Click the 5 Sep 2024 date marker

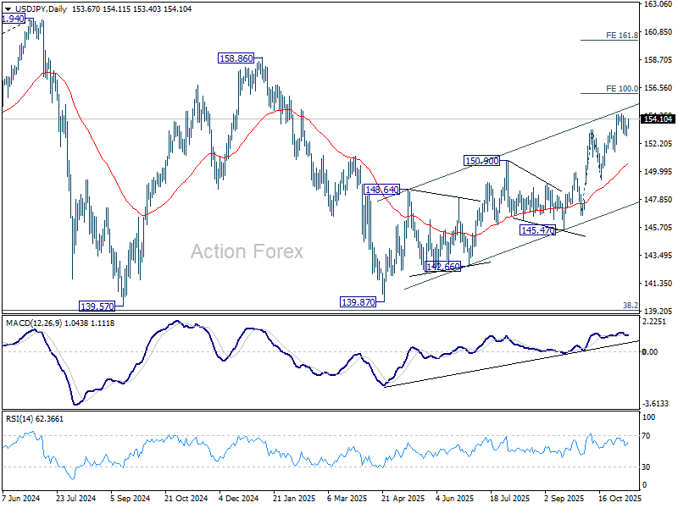click(131, 498)
